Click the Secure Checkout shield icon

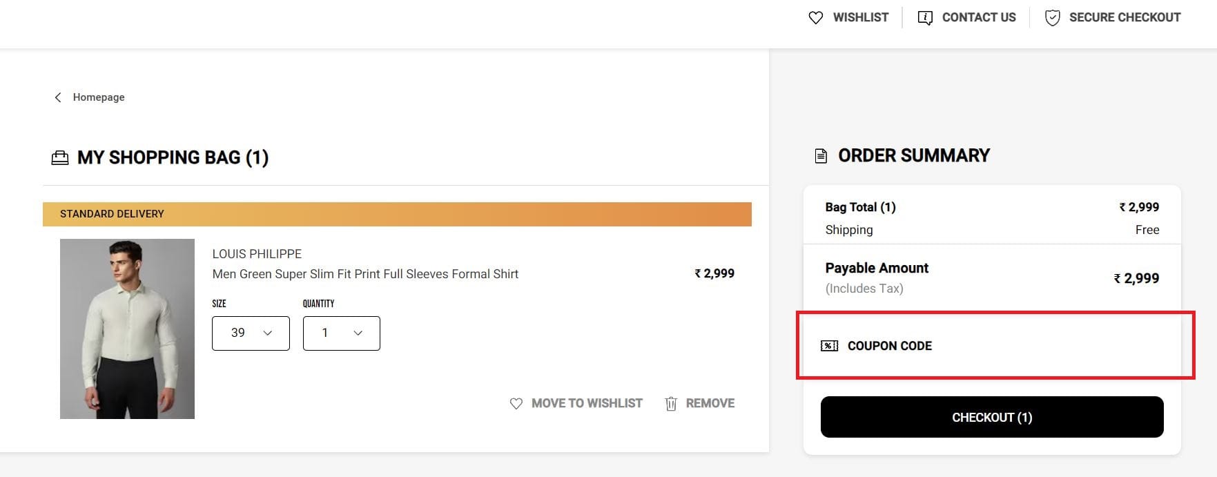click(x=1052, y=18)
